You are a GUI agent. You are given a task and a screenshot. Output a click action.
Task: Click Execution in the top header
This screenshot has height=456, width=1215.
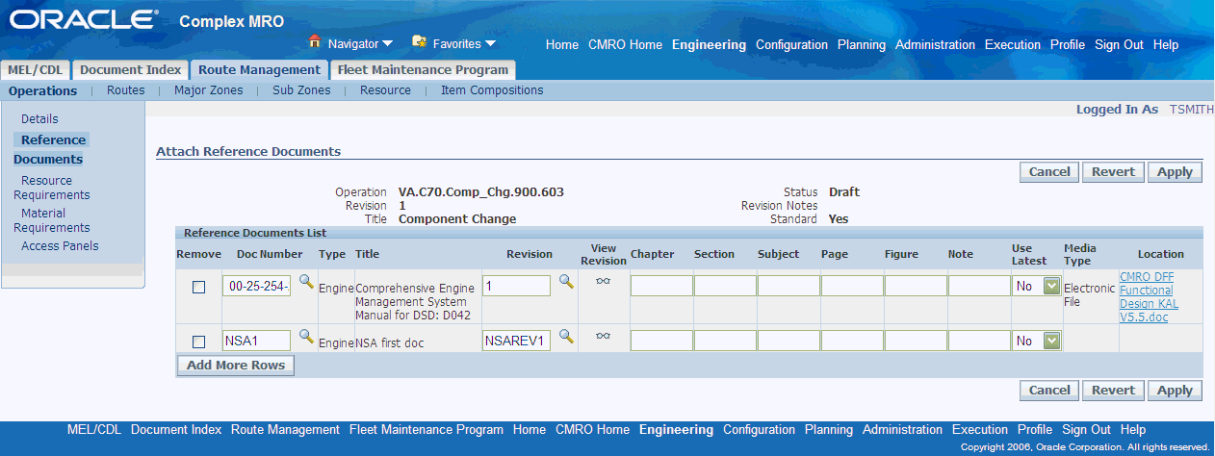click(x=1013, y=45)
